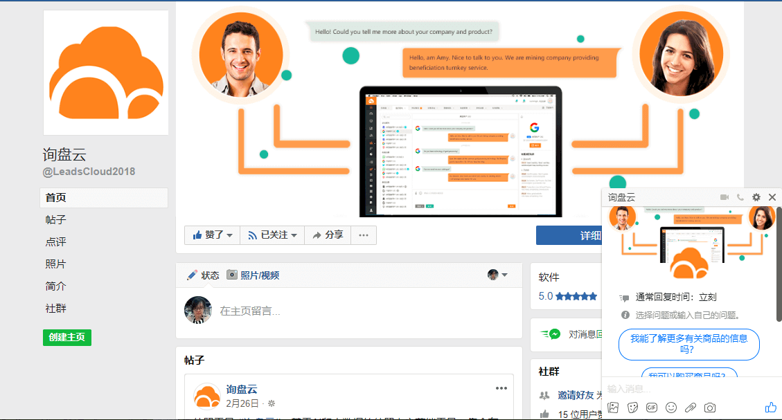Screen dimensions: 782x420
Task: Click the 询盘云 page profile logo
Action: (x=106, y=73)
